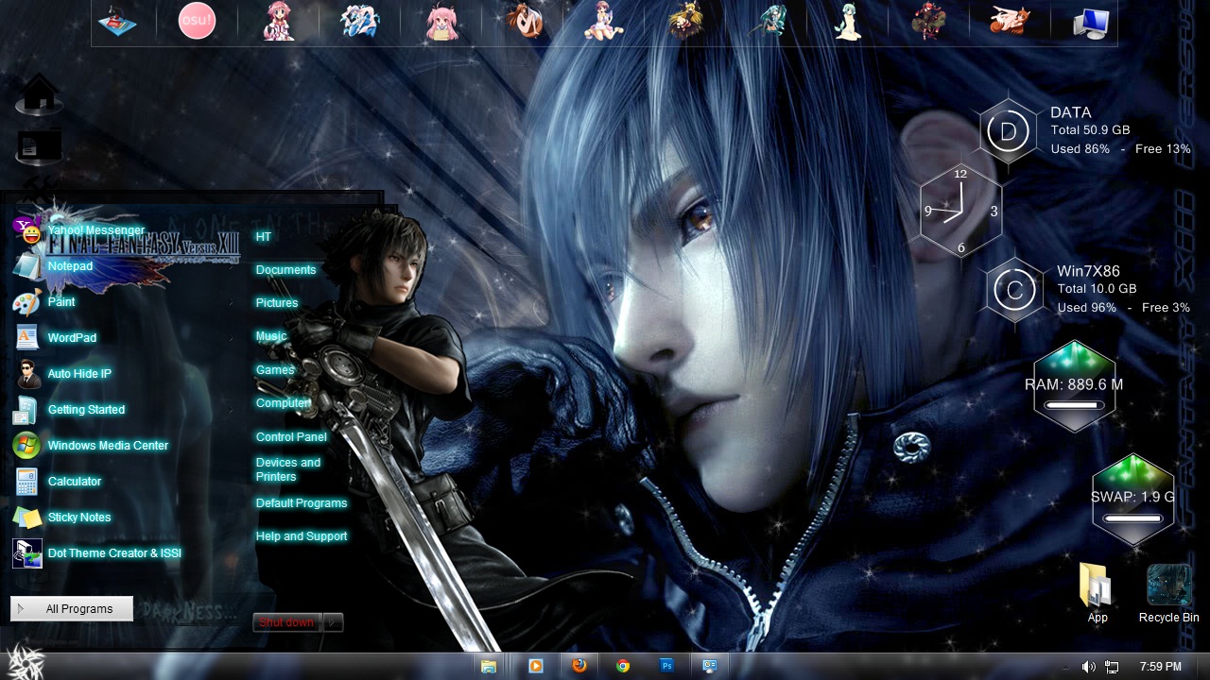Open Pictures from Start menu
1210x680 pixels.
coord(277,302)
